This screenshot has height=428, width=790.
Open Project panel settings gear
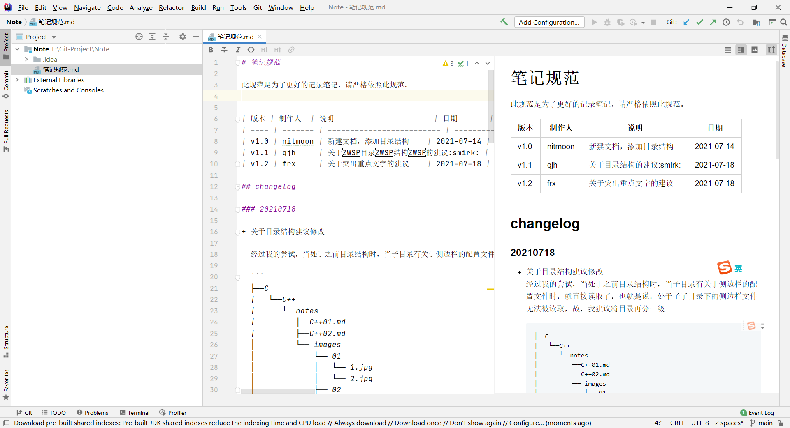[183, 37]
